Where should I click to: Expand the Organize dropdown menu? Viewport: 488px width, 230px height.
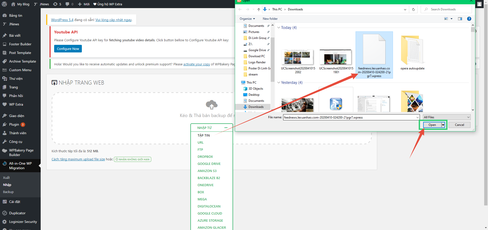tap(247, 18)
